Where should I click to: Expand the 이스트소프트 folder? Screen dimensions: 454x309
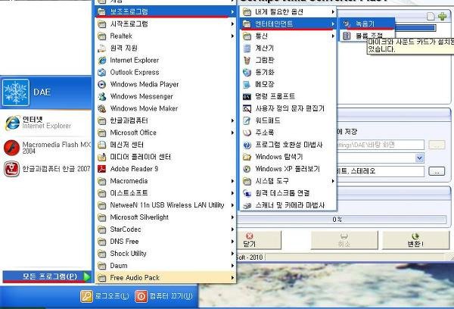pyautogui.click(x=166, y=193)
